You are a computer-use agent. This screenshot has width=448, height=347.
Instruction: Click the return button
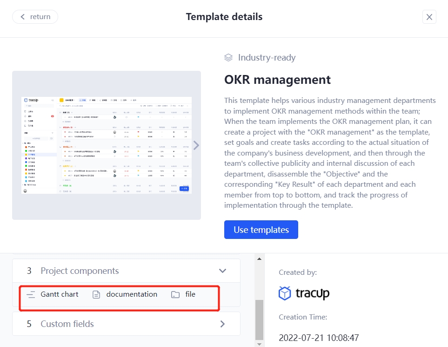(x=35, y=17)
